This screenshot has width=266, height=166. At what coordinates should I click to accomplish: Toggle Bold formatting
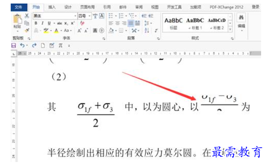point(36,23)
